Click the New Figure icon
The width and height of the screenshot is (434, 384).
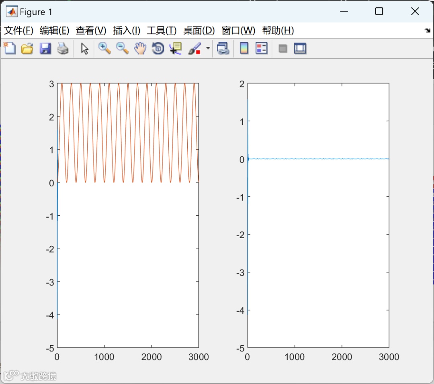pos(10,49)
